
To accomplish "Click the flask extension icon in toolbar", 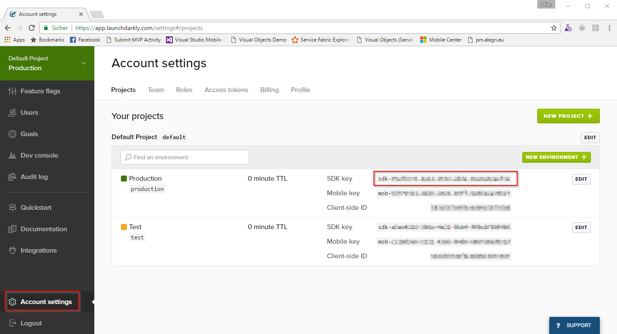I will coord(568,28).
